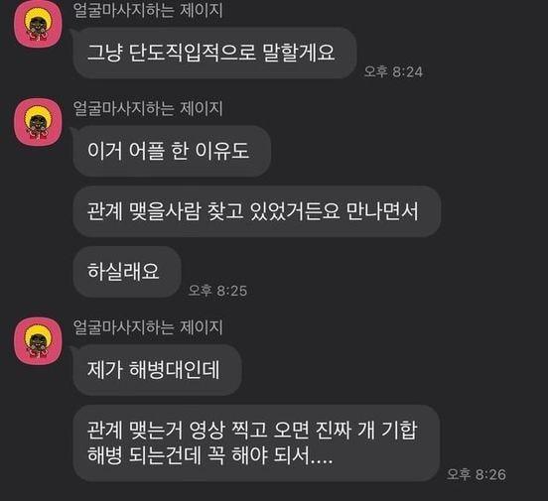Click the line '해병 되는건데 꼭 해야 되서'
The width and height of the screenshot is (548, 501).
pos(199,455)
